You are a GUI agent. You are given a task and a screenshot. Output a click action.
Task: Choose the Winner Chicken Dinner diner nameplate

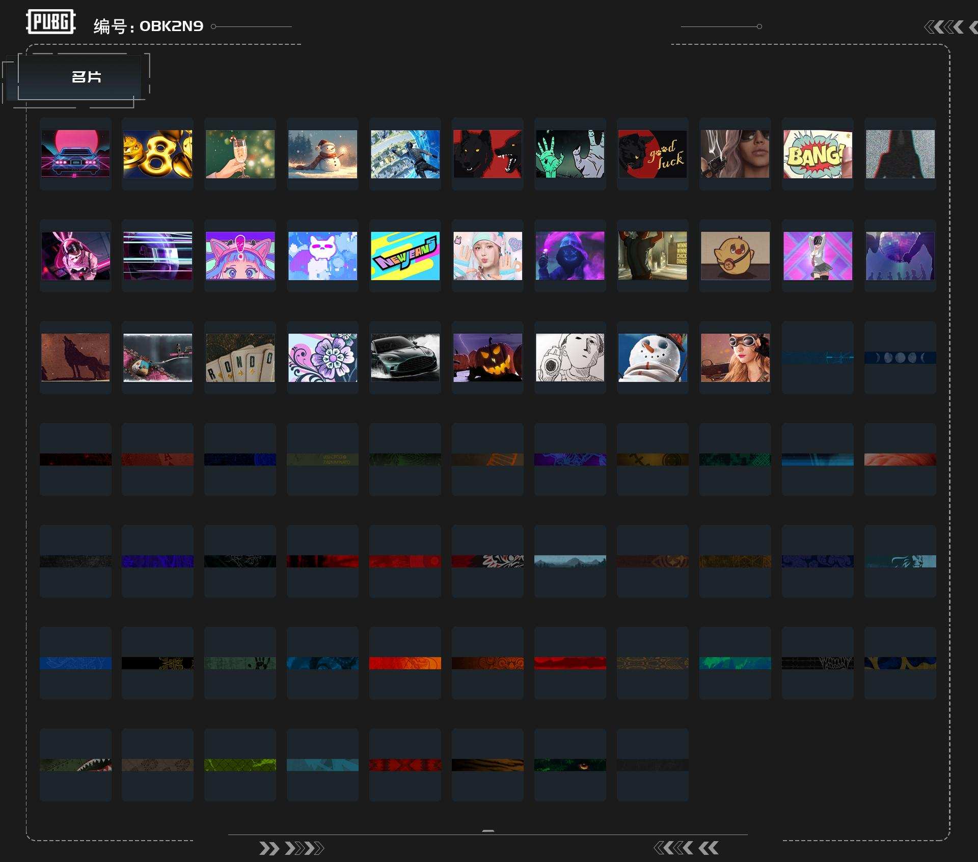click(653, 256)
